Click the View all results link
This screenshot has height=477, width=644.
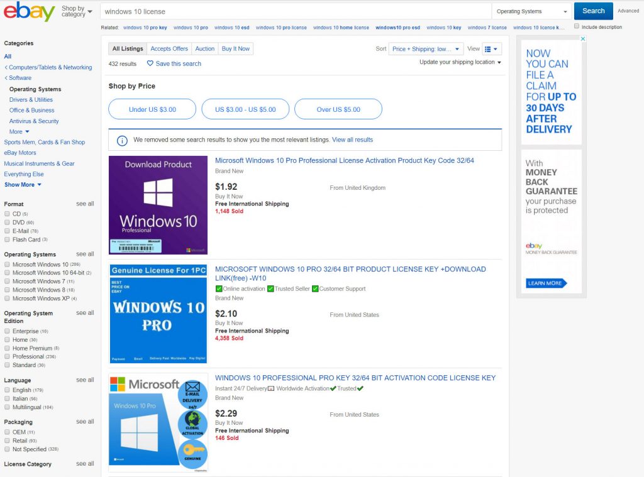352,140
